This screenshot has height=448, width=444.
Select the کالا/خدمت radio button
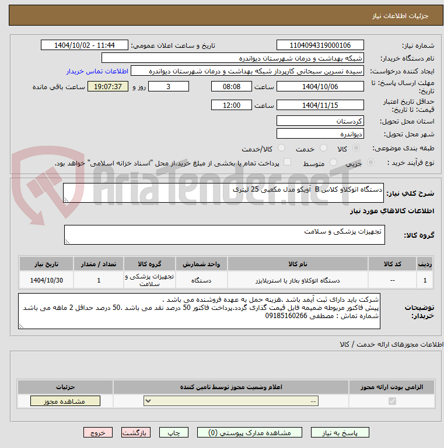point(281,148)
